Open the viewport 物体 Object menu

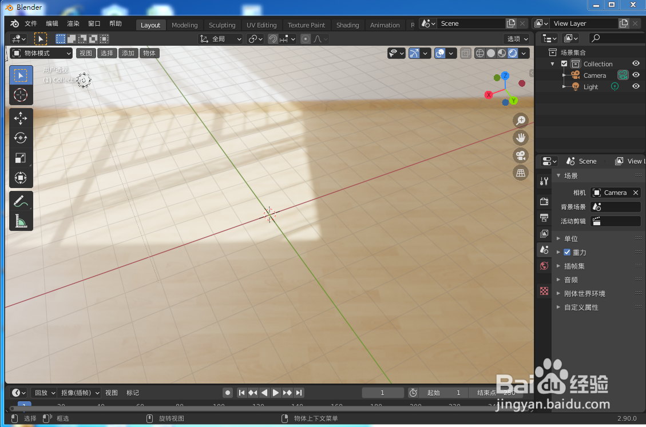(149, 53)
